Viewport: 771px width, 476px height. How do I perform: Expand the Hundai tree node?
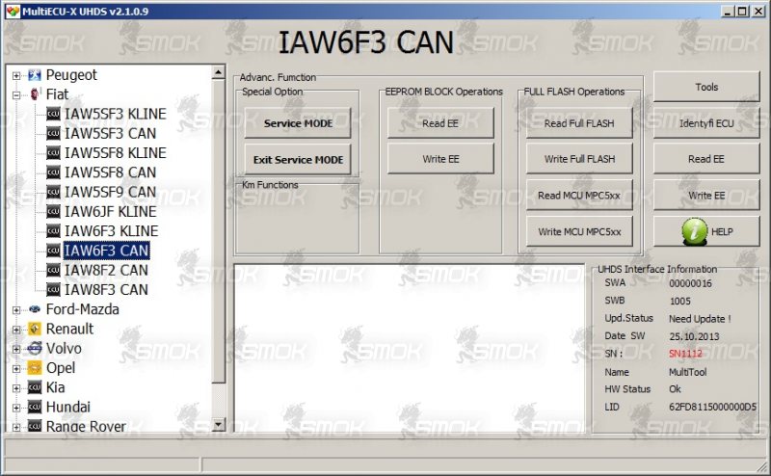(x=16, y=408)
